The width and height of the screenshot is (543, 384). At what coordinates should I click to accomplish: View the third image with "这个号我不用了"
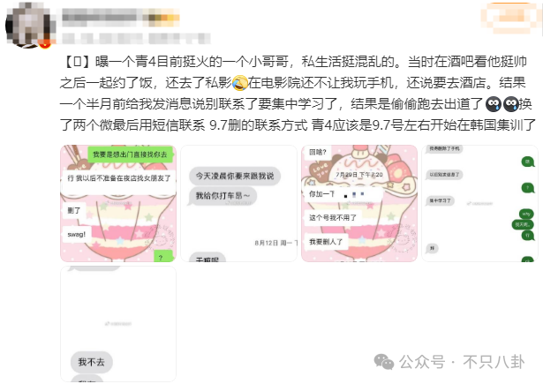pyautogui.click(x=359, y=204)
